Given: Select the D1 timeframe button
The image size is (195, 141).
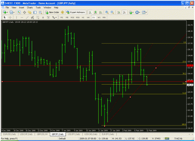Looking at the screenshot, I should point(94,17).
